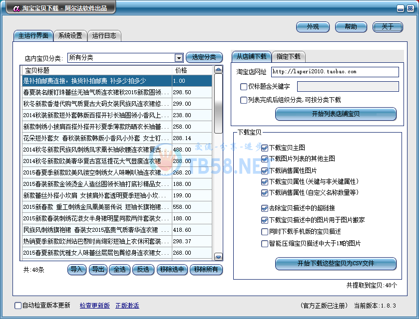The width and height of the screenshot is (419, 319).
Task: Toggle 下载图片列表的其他主图 checkbox
Action: coord(265,159)
